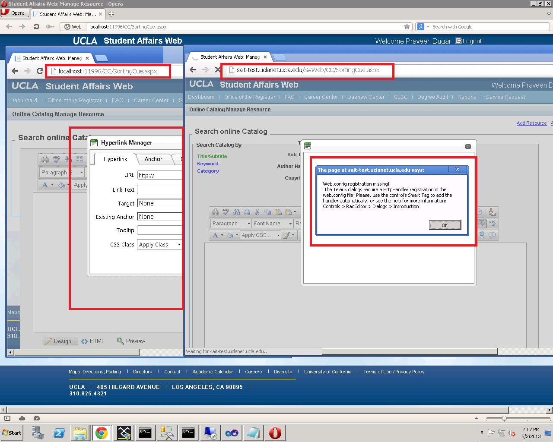Go back in Opera's navigation bar
553x442 pixels.
point(9,27)
